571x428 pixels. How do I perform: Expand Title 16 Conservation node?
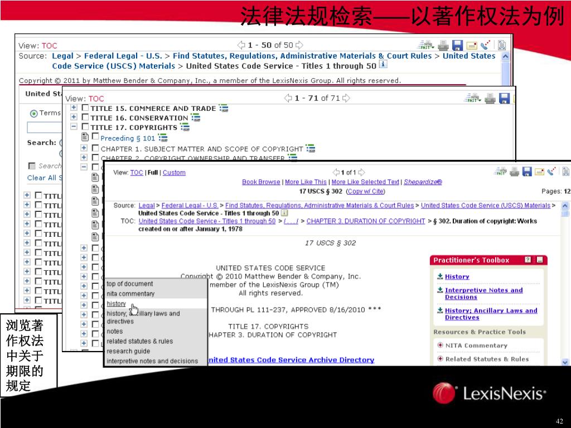click(74, 117)
